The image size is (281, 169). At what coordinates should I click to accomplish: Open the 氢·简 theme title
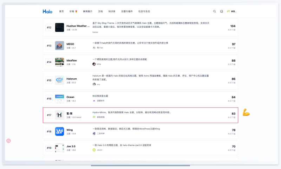click(69, 113)
